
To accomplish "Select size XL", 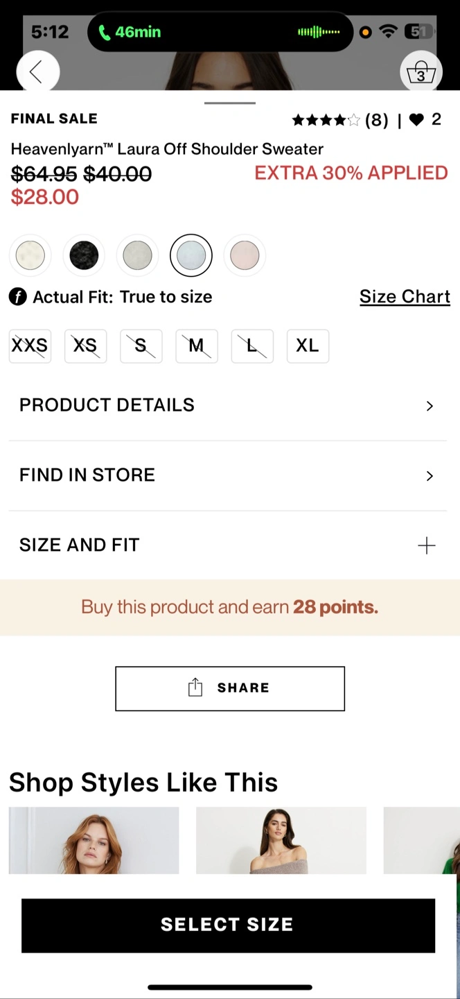I will click(308, 345).
